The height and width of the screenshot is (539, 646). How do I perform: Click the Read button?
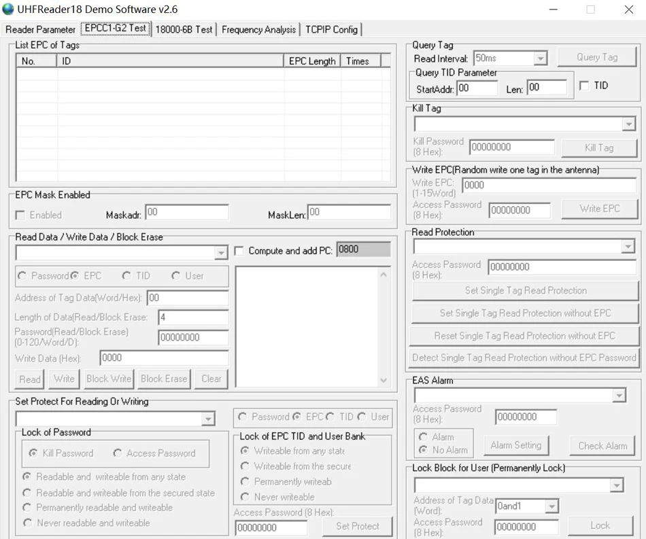pyautogui.click(x=30, y=379)
